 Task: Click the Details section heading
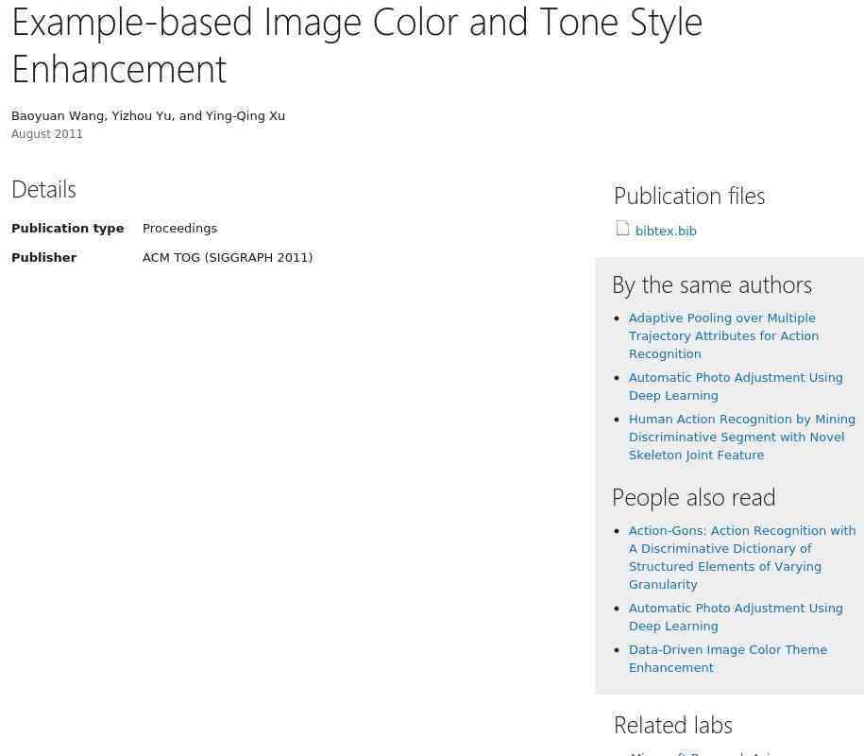[43, 190]
